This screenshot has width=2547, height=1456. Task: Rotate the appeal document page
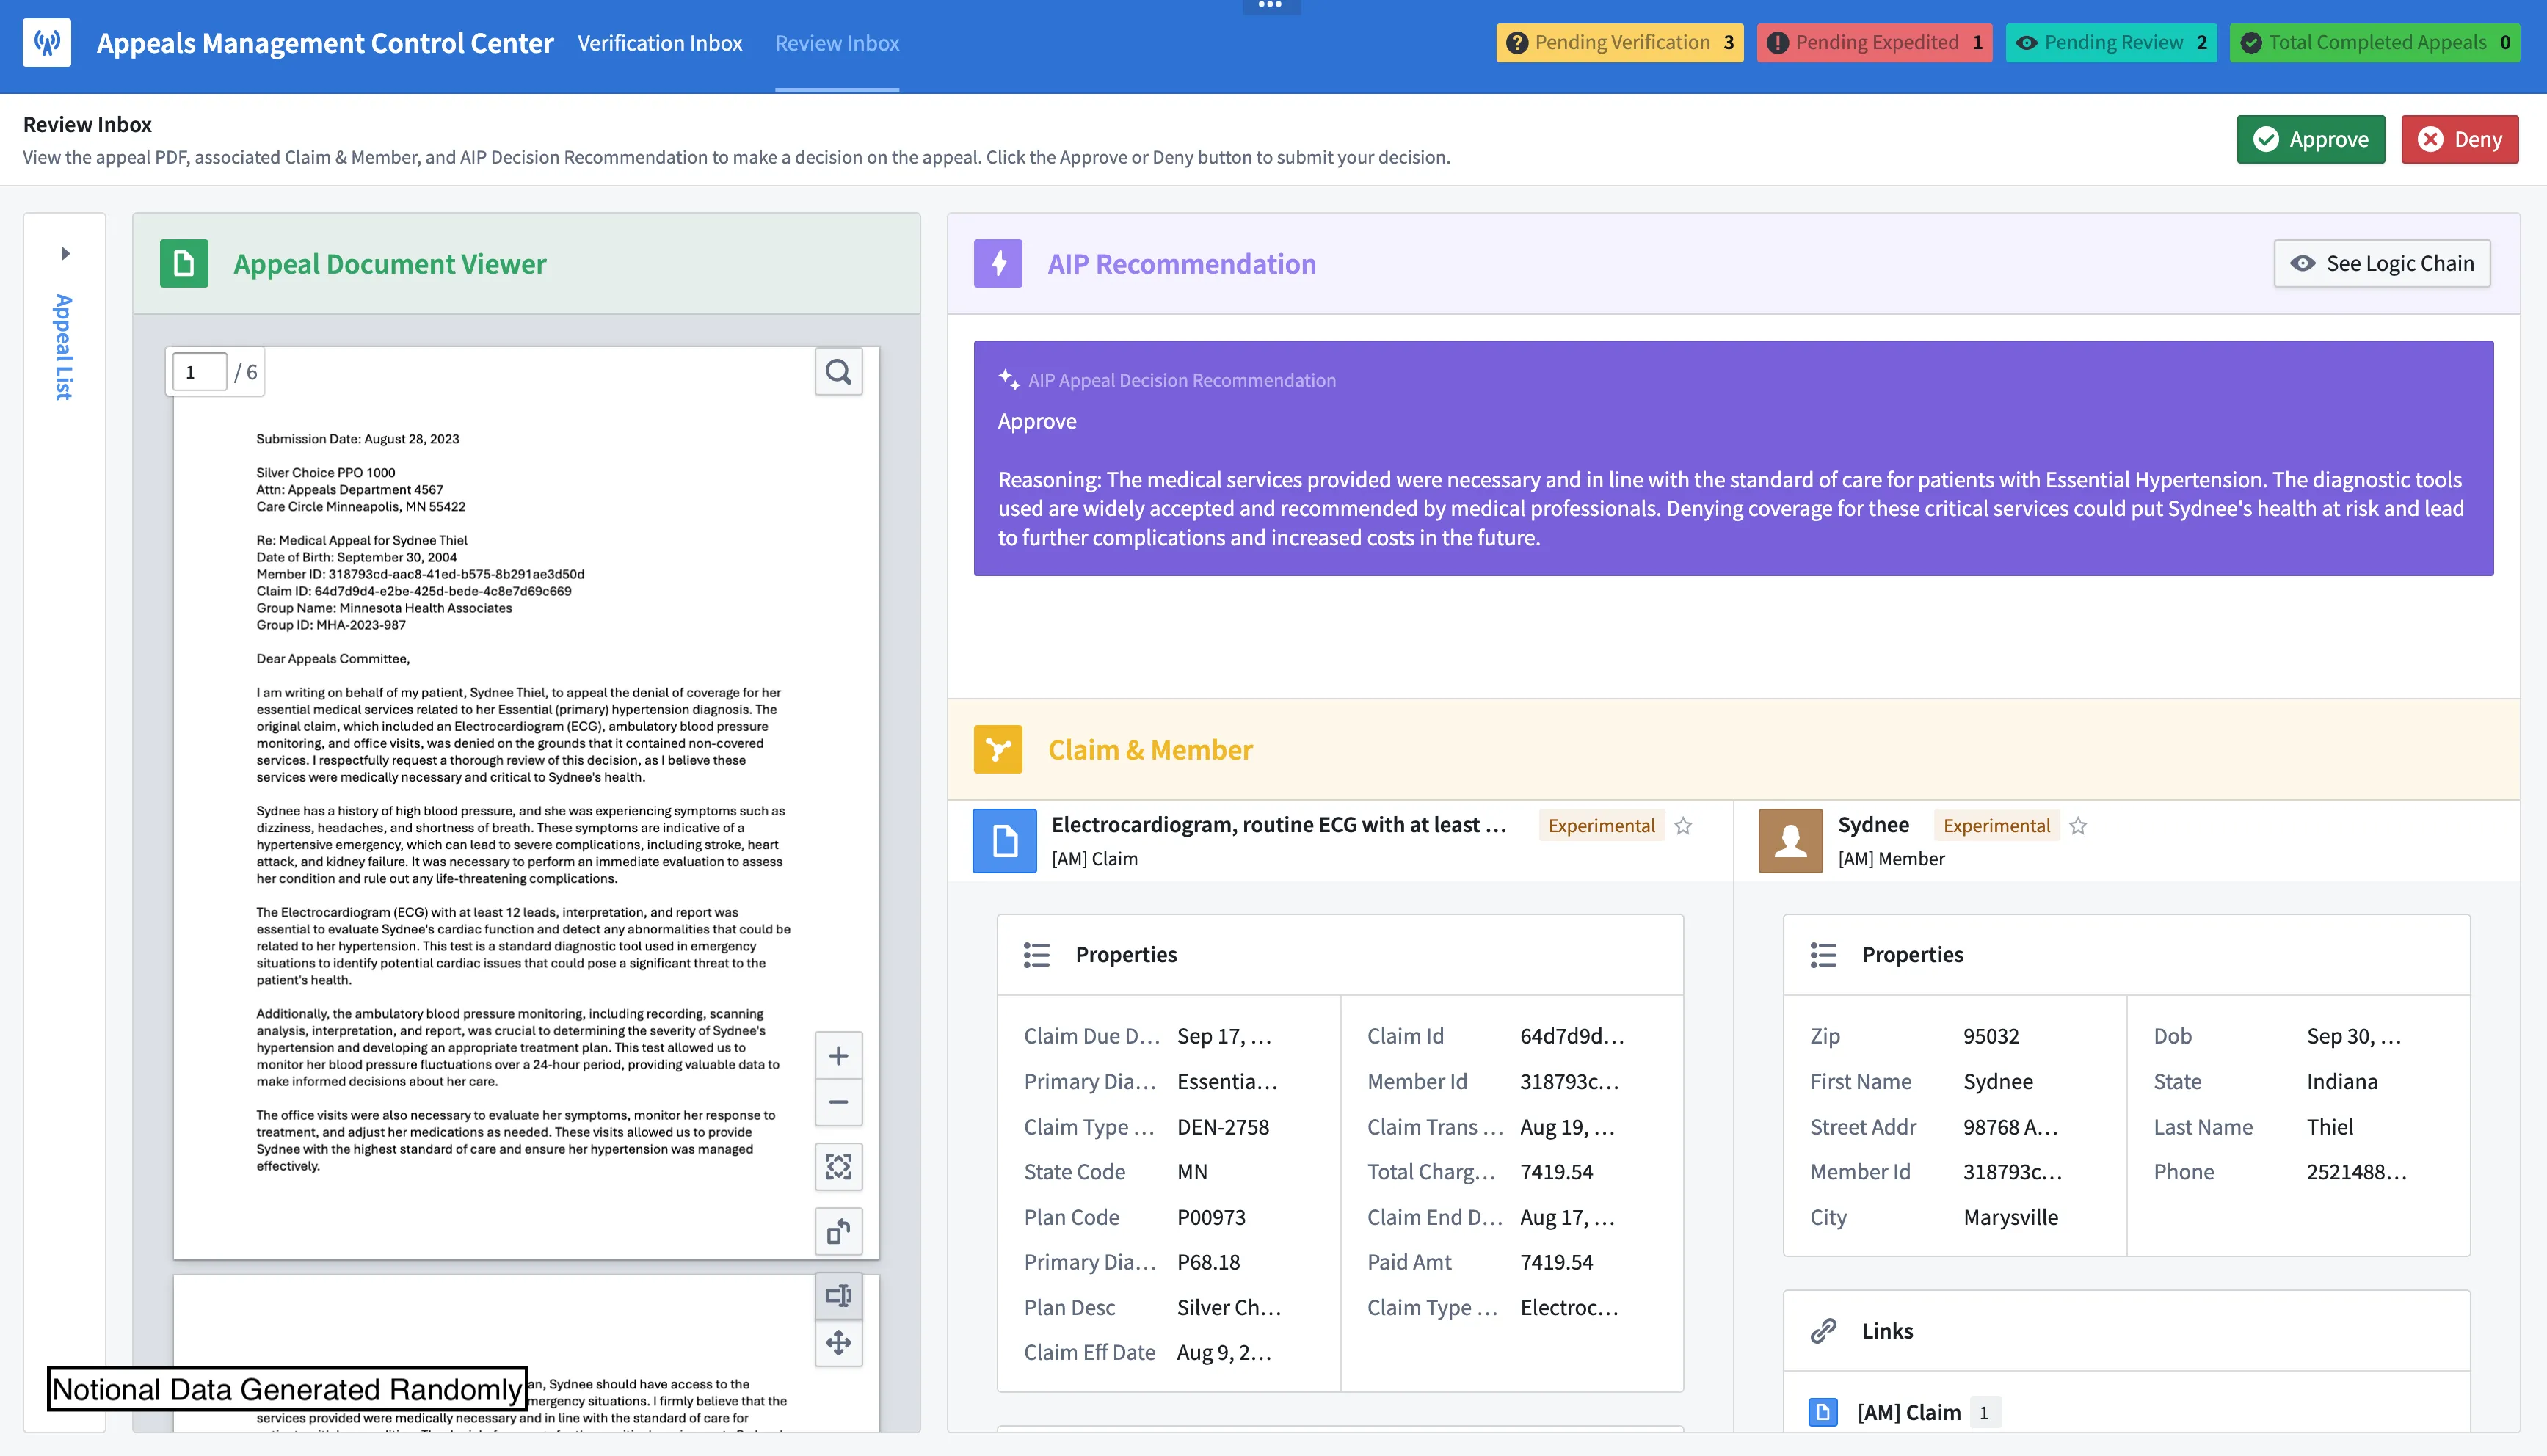click(838, 1231)
